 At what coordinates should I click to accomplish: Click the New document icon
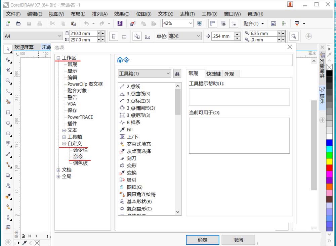point(8,23)
